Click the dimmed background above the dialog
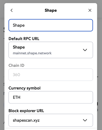Screen dimensions: 102x130 [51, 1]
